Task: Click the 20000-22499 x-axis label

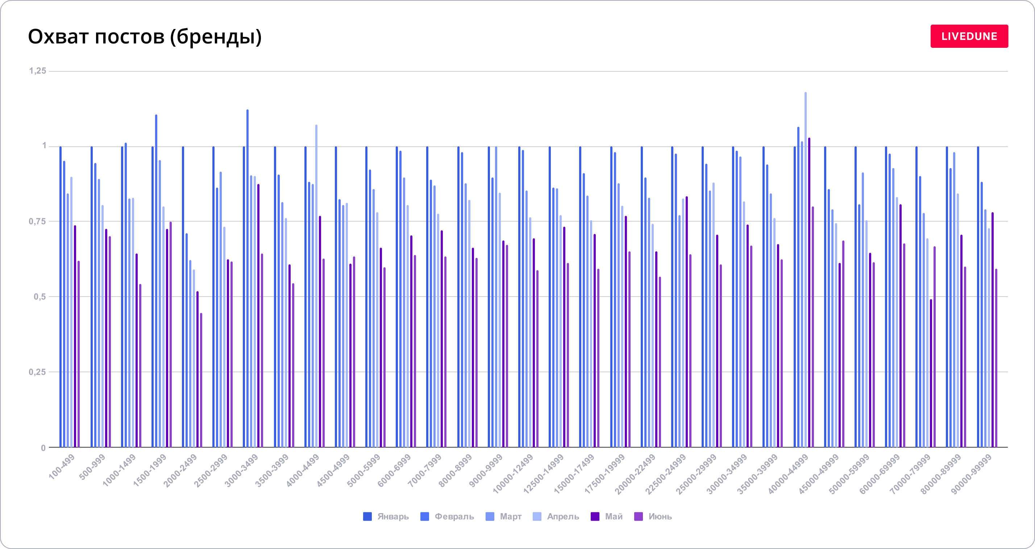Action: coord(635,474)
